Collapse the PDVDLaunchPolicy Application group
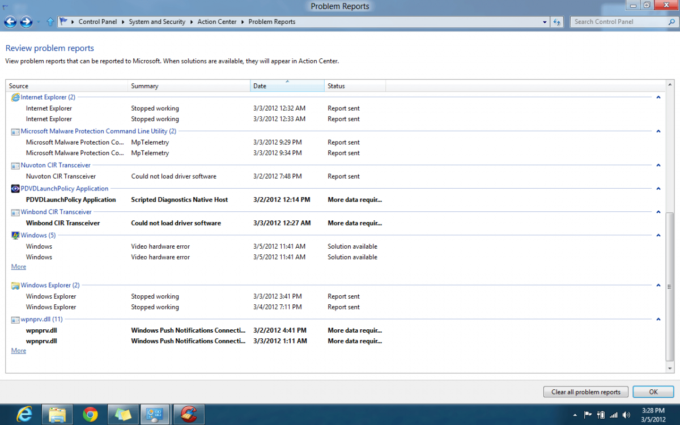The height and width of the screenshot is (425, 680). [x=658, y=189]
